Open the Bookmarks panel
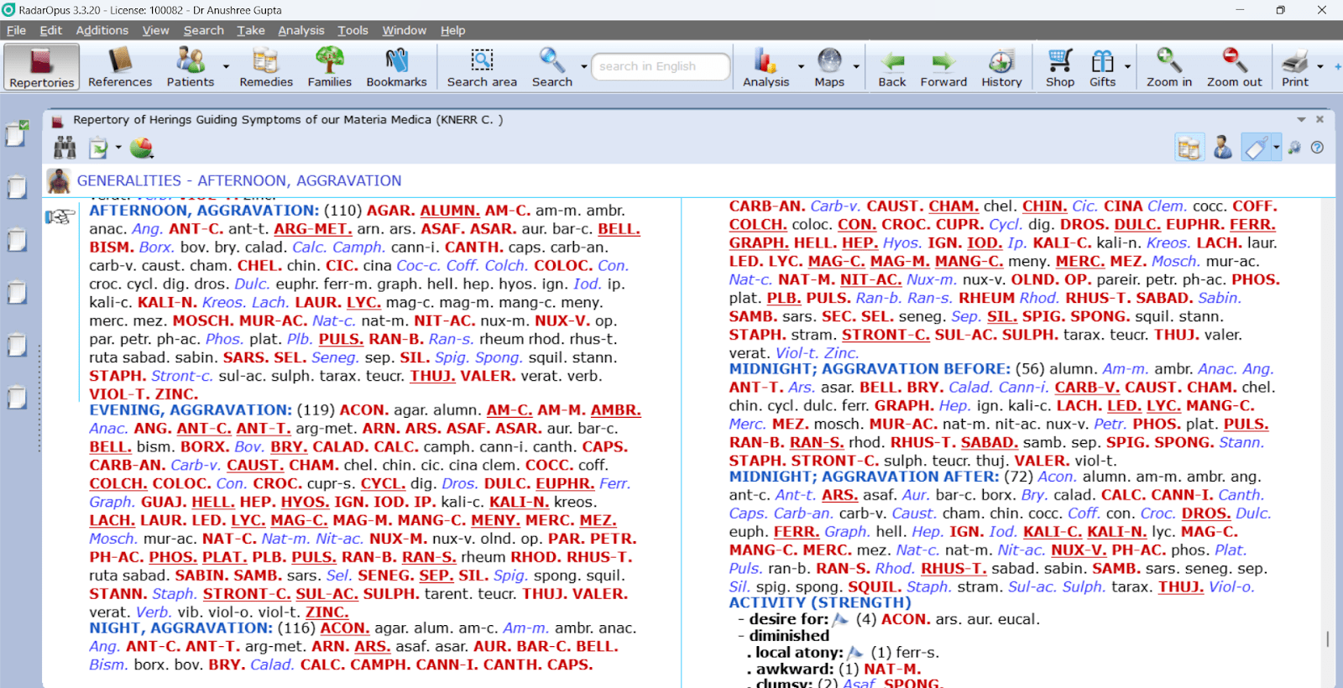The image size is (1343, 688). [396, 67]
